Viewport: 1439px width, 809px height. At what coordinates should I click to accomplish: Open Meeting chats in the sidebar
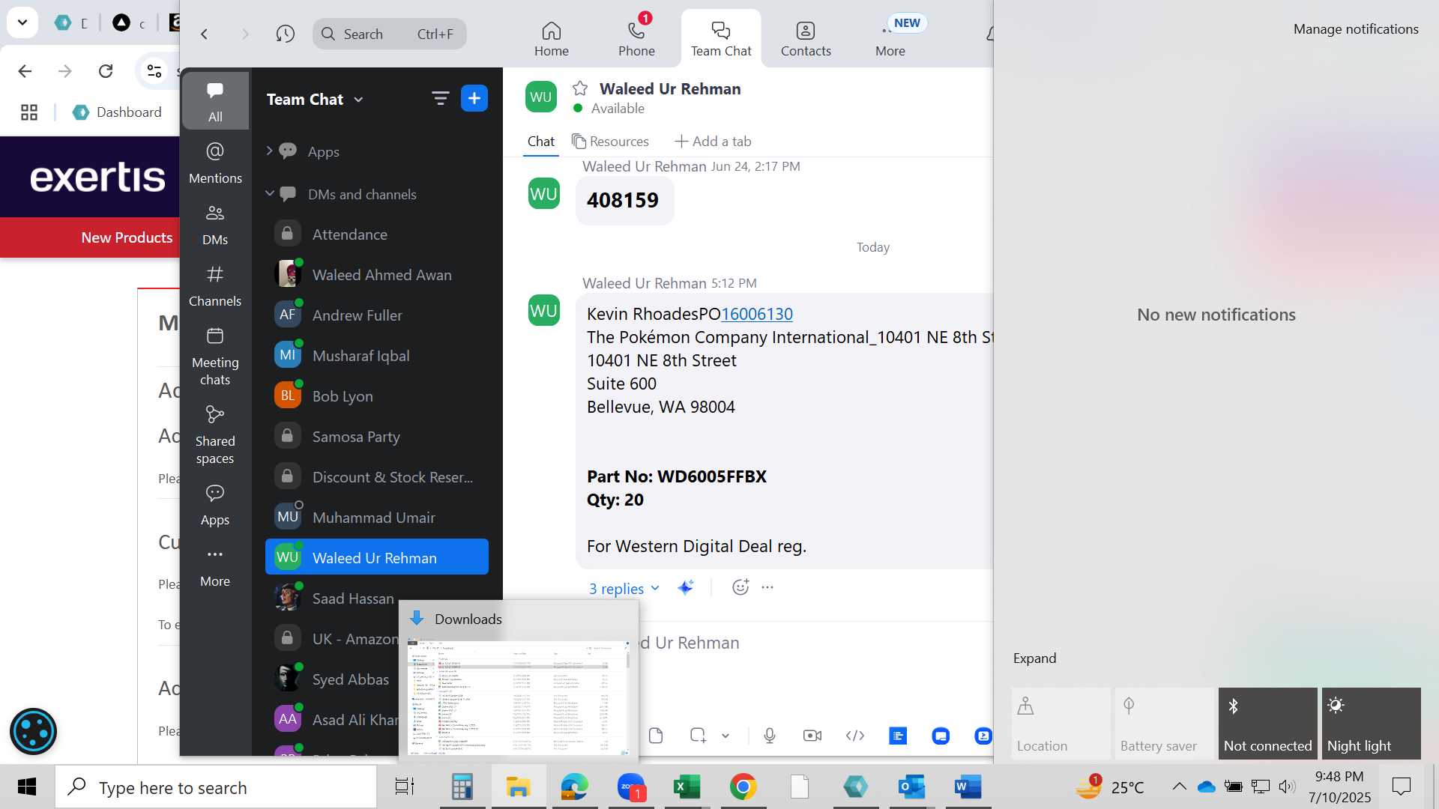pyautogui.click(x=215, y=356)
